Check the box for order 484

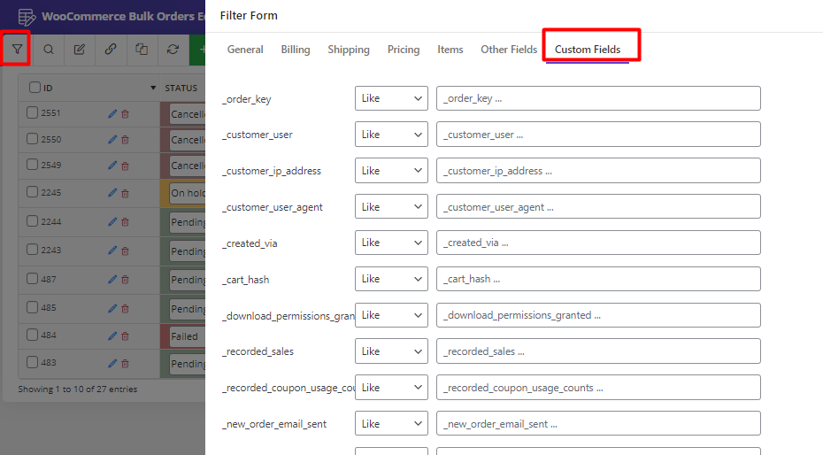click(x=32, y=335)
